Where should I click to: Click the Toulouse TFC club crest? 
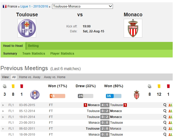(x=27, y=28)
